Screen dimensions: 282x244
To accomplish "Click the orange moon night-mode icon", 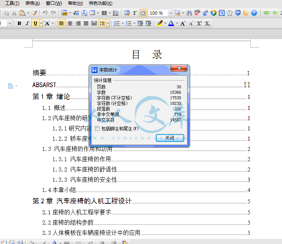I will (246, 13).
